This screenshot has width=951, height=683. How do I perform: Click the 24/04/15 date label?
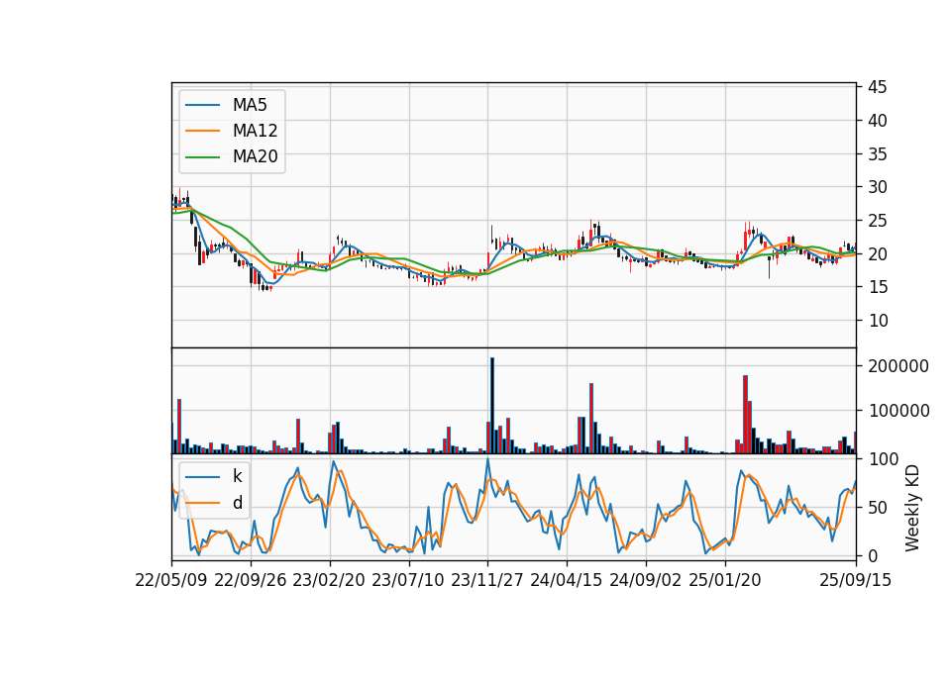pyautogui.click(x=567, y=580)
